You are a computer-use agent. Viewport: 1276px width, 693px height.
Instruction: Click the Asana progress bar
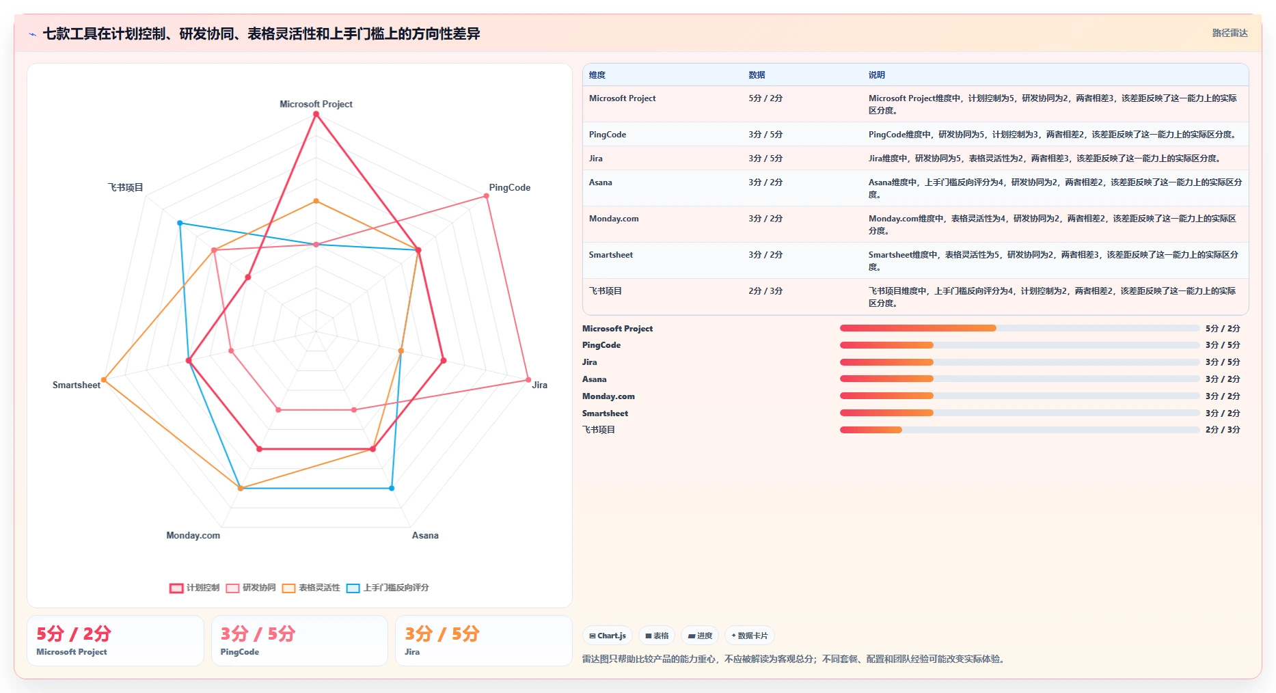(1020, 379)
